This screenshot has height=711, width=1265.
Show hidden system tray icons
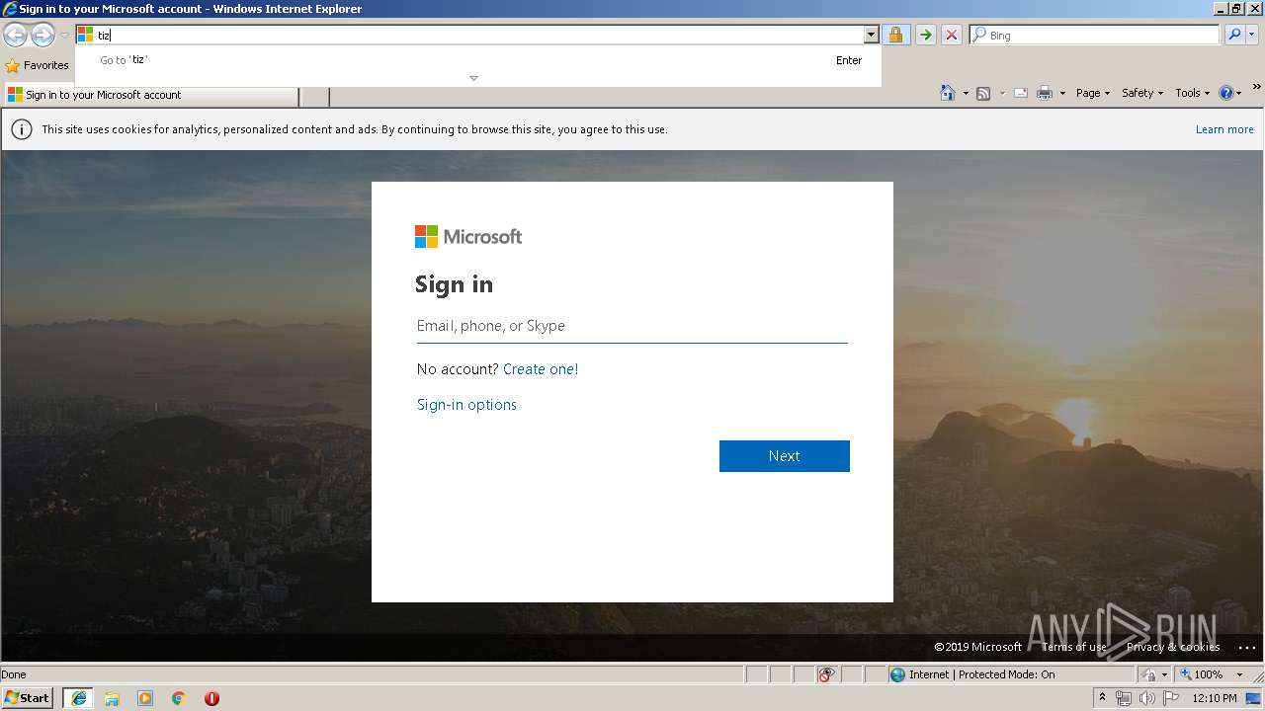(1103, 698)
